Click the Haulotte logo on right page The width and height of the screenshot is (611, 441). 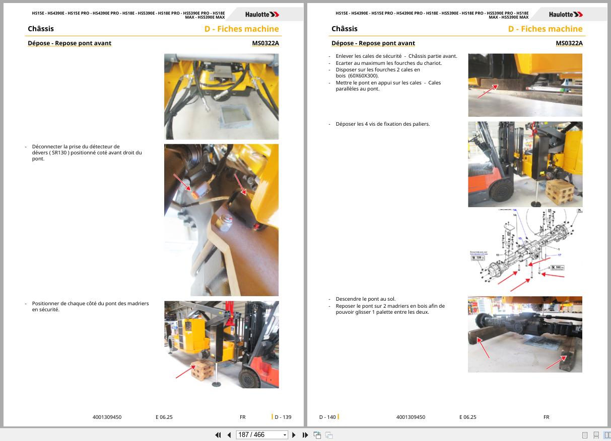(x=566, y=15)
